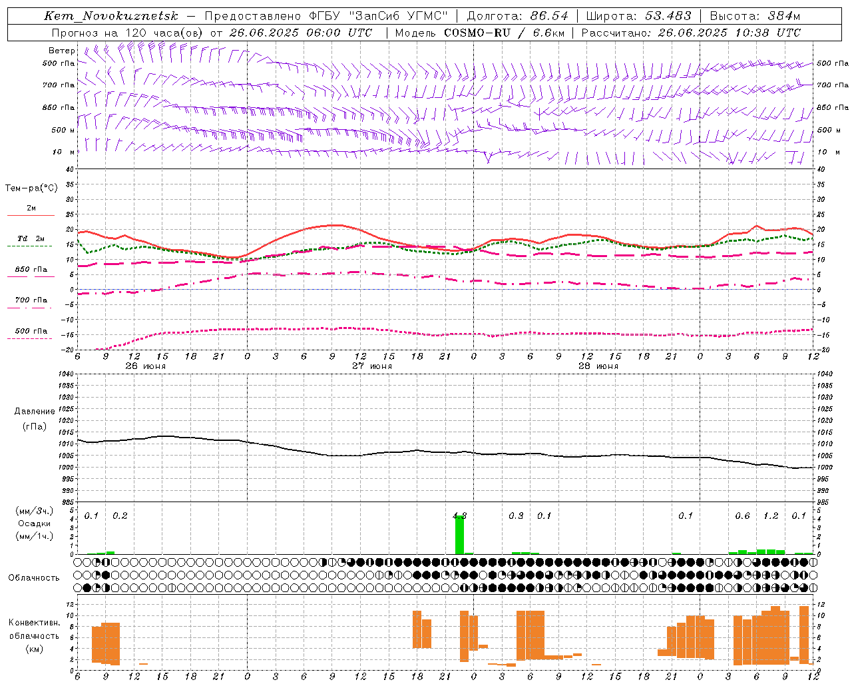
Task: Click the Облачность cloud cover label
Action: 34,578
